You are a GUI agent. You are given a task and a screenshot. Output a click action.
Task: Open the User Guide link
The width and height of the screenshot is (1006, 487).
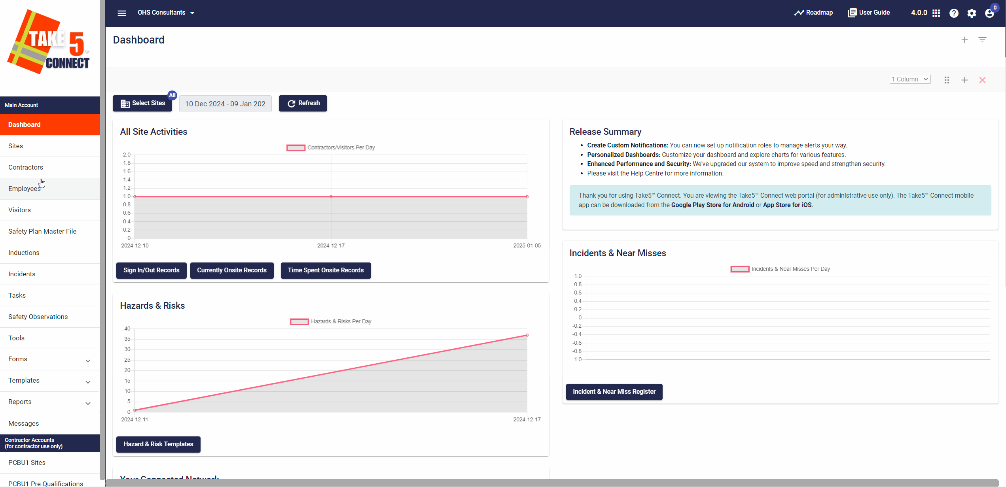(x=869, y=13)
